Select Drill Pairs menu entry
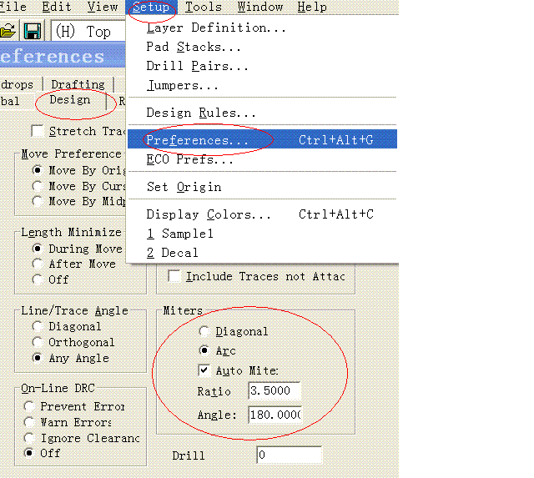 pyautogui.click(x=262, y=66)
